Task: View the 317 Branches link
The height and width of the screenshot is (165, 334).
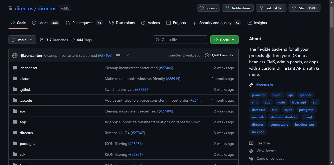Action: tap(54, 40)
